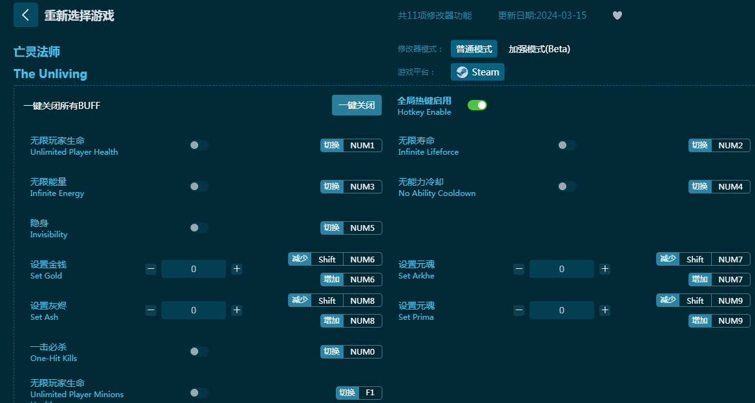Increase Set Gold with plus icon
The height and width of the screenshot is (403, 755).
click(x=236, y=269)
